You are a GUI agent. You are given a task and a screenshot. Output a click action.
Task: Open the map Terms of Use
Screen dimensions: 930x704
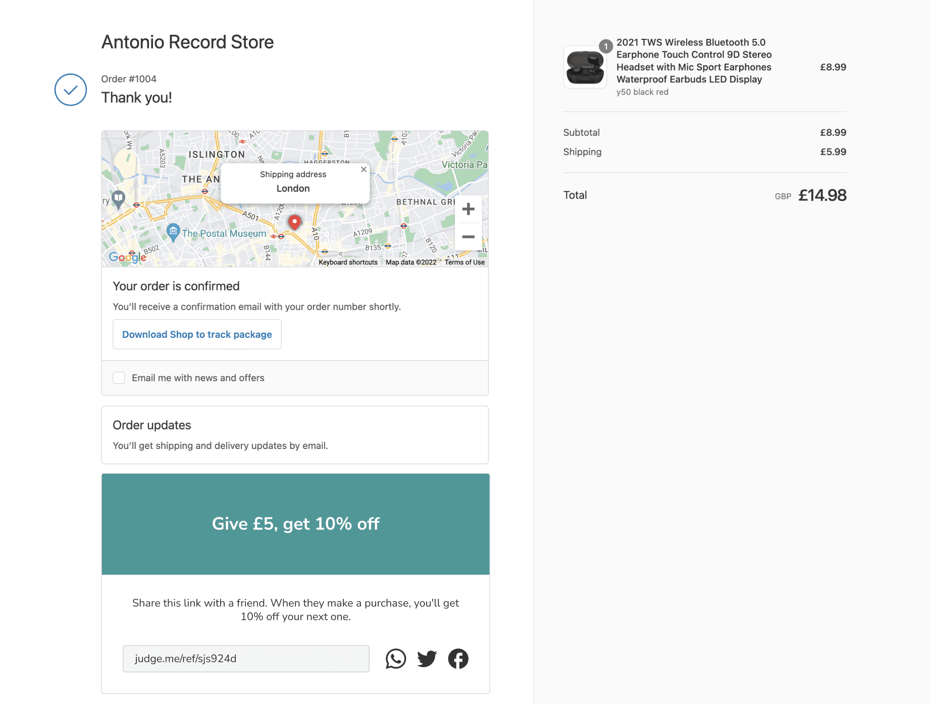(x=464, y=262)
